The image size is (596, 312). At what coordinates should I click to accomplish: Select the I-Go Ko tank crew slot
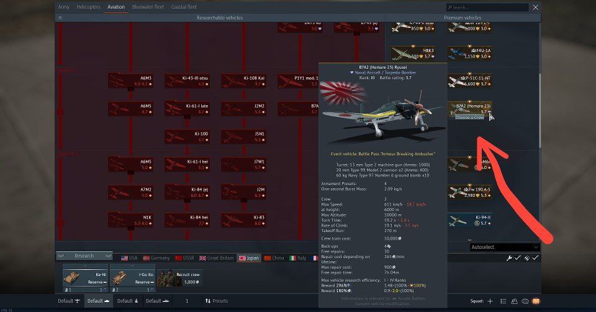(132, 276)
